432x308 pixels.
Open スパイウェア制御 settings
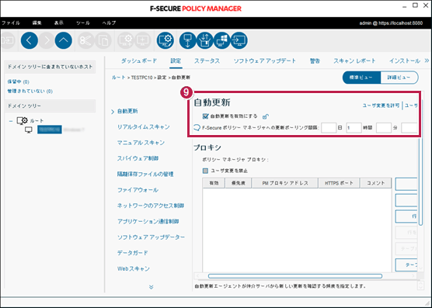(138, 158)
